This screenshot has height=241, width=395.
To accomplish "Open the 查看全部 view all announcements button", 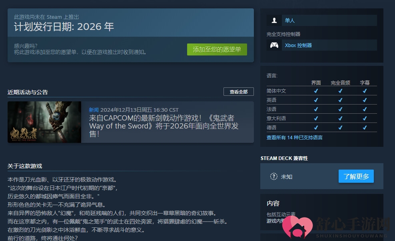I will pyautogui.click(x=239, y=92).
